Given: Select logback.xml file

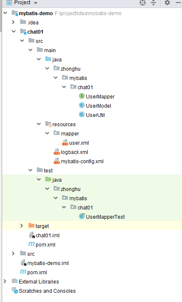Looking at the screenshot, I should 74,152.
